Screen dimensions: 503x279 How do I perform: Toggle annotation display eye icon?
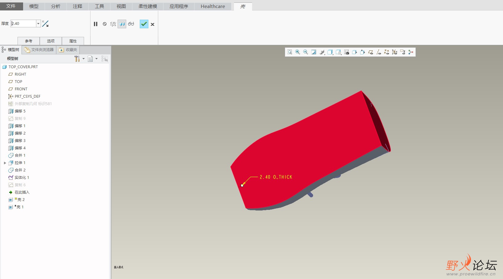coord(403,52)
